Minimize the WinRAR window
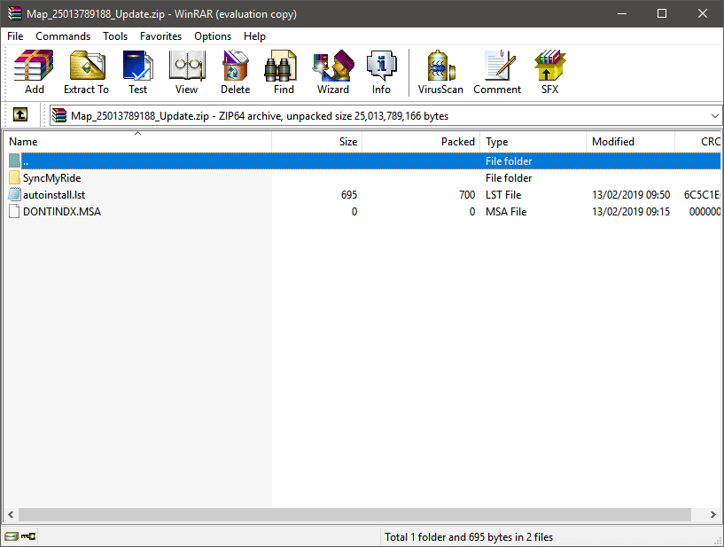The height and width of the screenshot is (547, 724). pyautogui.click(x=622, y=13)
